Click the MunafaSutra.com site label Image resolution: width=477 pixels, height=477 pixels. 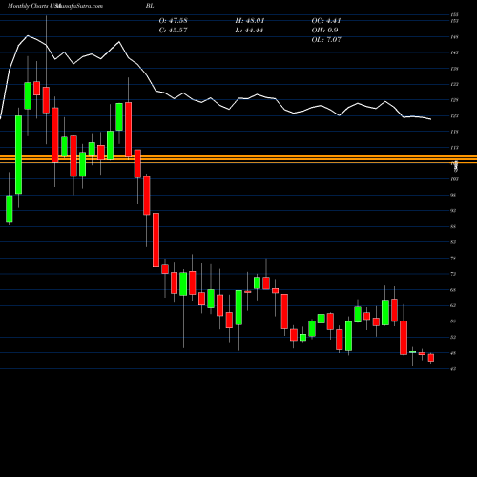[x=79, y=6]
